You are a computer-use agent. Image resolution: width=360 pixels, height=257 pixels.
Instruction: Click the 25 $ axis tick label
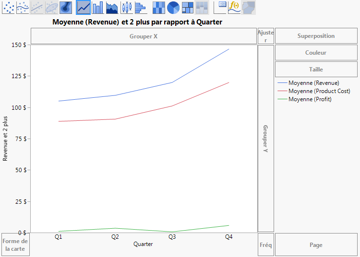tap(21, 202)
